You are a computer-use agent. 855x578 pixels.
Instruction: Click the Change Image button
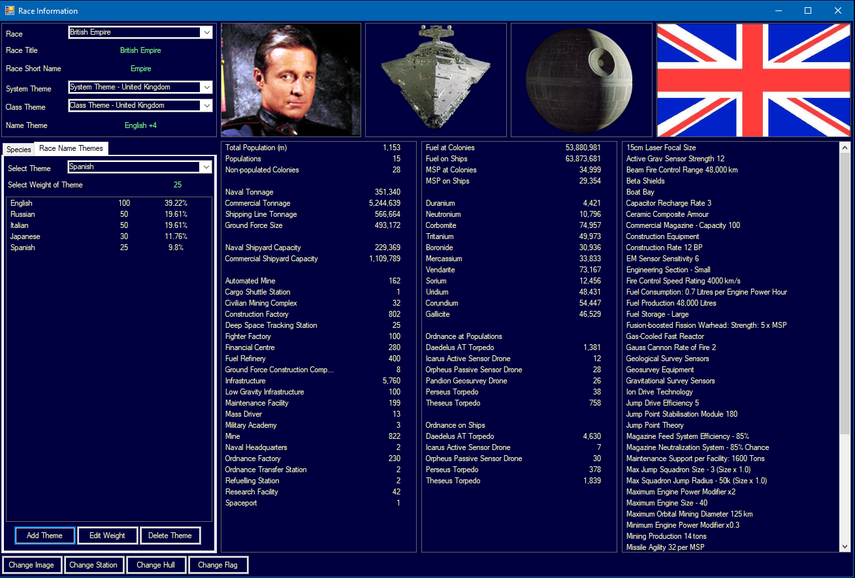click(x=31, y=565)
